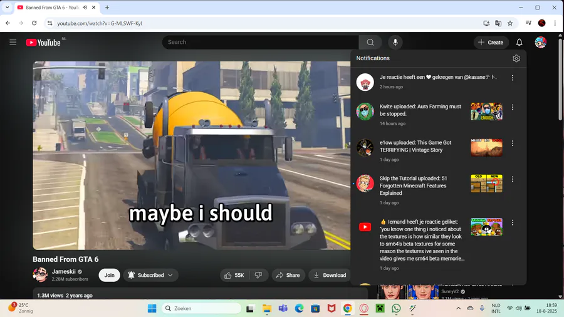Open the weather widget 25°C Zonnig
This screenshot has width=564, height=317.
coord(21,308)
